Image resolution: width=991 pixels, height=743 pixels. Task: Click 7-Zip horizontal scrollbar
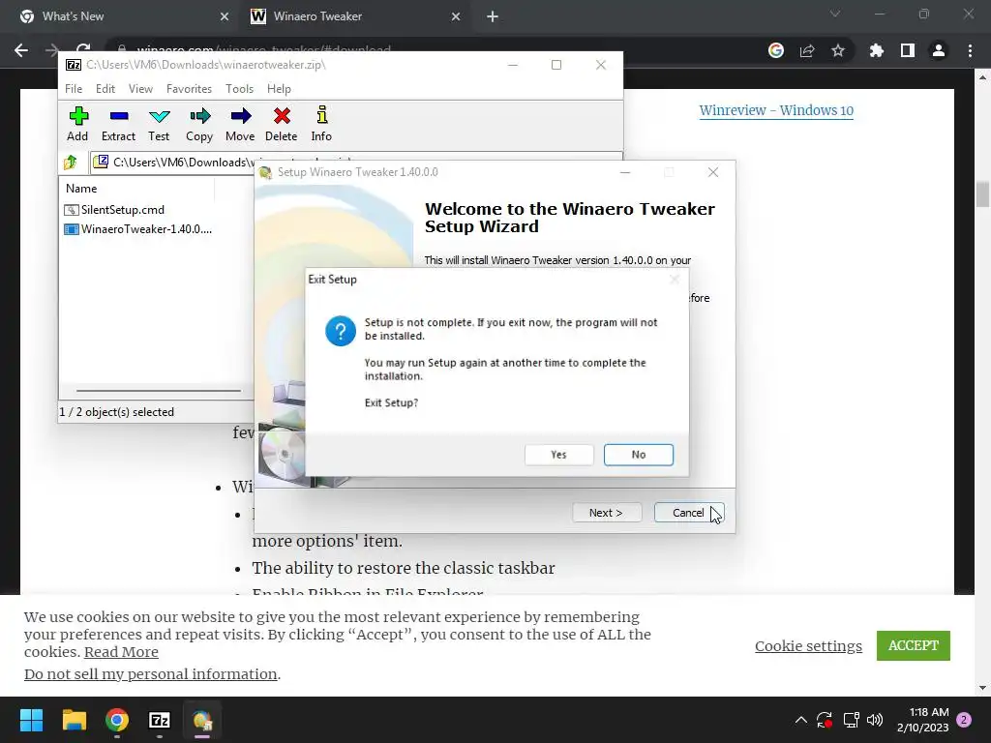click(x=158, y=391)
